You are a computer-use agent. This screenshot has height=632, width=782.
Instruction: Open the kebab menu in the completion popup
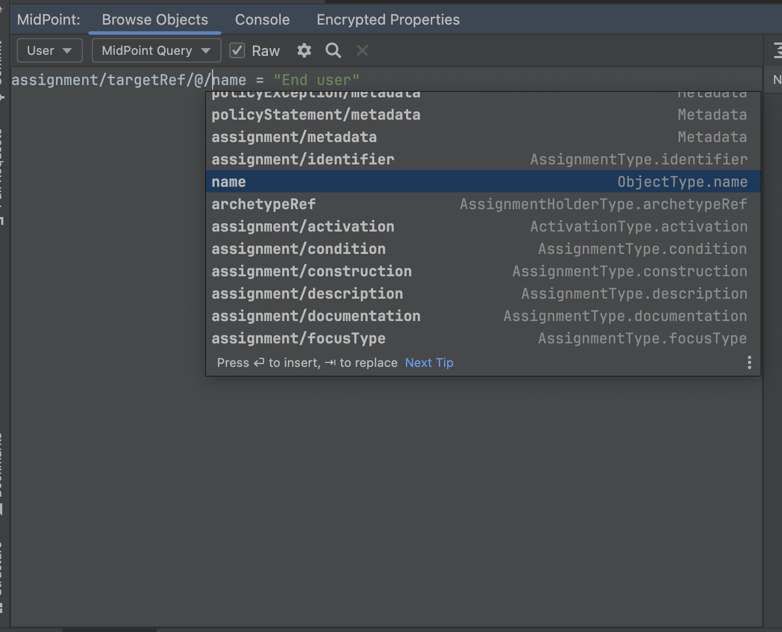(749, 362)
